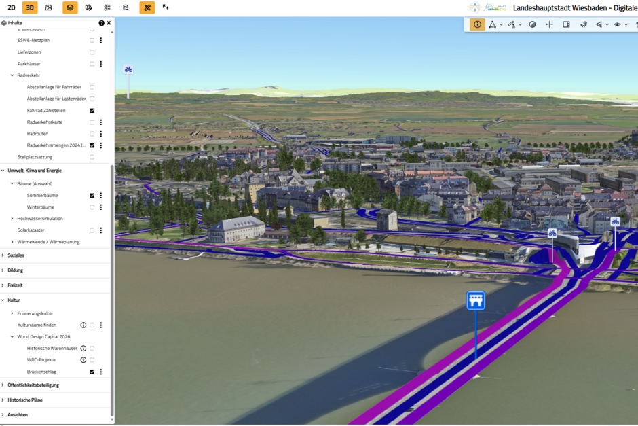Click the bridge marker icon over river

click(x=476, y=300)
